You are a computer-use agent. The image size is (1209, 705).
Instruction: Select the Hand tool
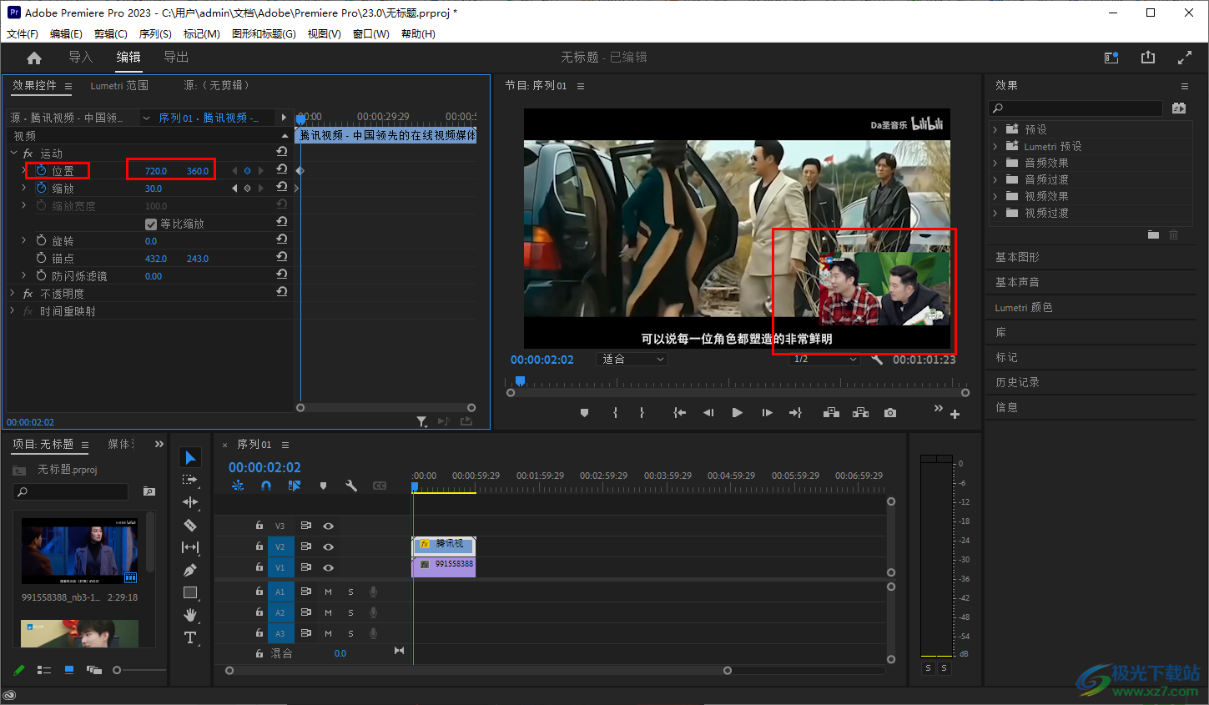(x=190, y=615)
